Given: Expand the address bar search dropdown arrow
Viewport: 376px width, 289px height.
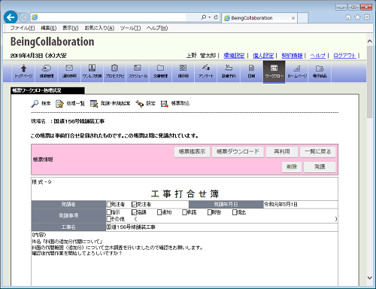Looking at the screenshot, I should point(210,17).
